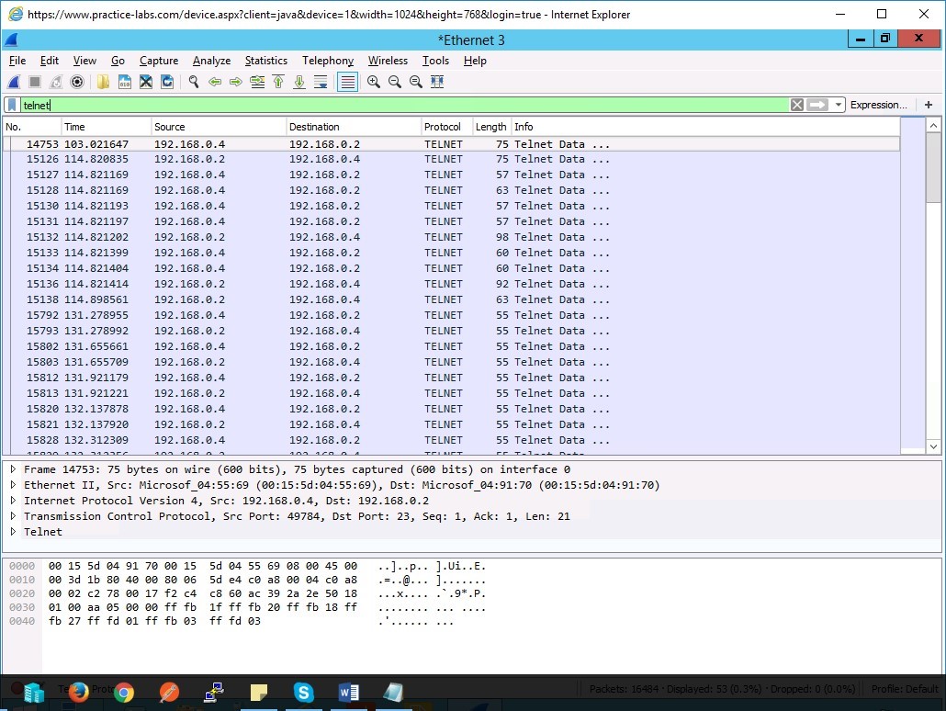Open Capture options icon
The height and width of the screenshot is (711, 946).
click(x=77, y=82)
